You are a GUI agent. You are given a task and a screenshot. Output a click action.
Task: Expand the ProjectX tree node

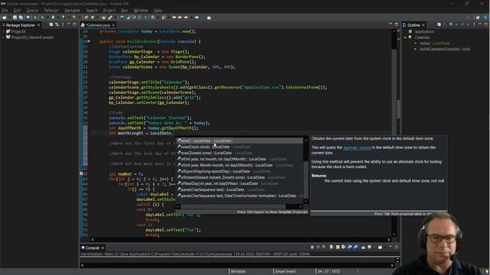(3, 31)
